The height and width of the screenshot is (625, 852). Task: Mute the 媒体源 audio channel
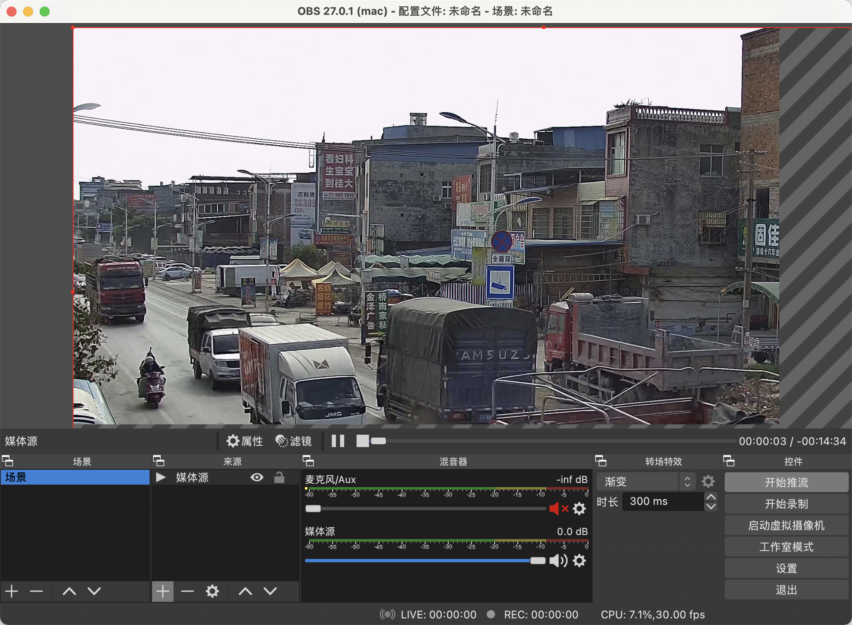tap(559, 561)
